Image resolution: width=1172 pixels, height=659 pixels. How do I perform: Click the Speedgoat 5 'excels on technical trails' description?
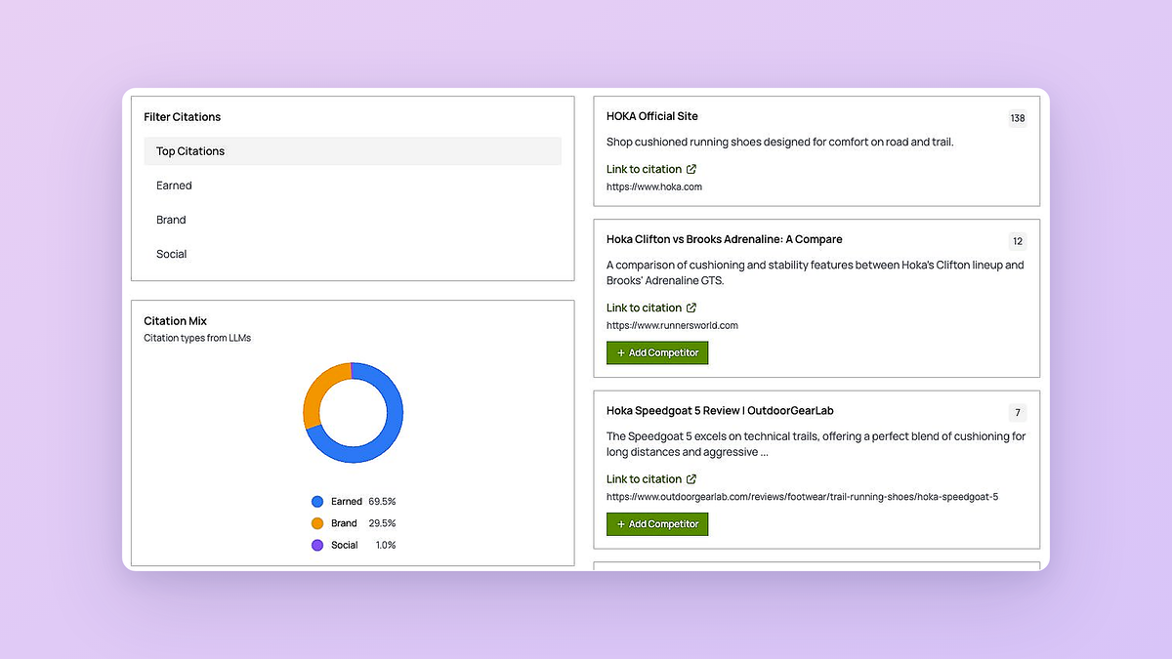tap(816, 444)
